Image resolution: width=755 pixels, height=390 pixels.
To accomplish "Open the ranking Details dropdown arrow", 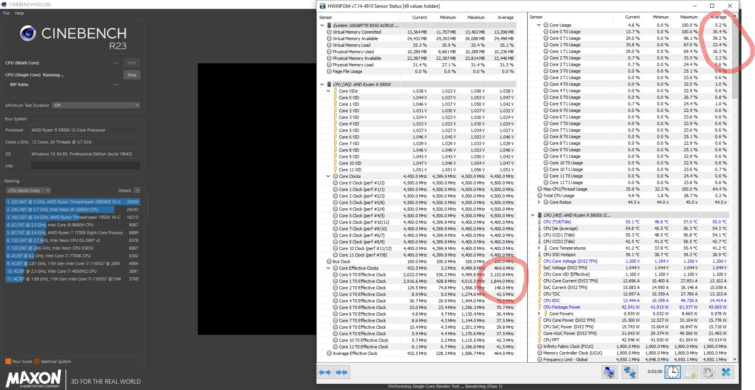I will (x=137, y=191).
